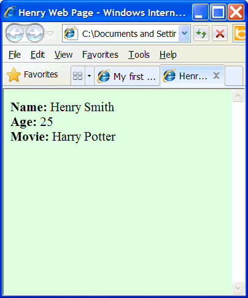
Task: Close the Internet Explorer window
Action: [236, 12]
